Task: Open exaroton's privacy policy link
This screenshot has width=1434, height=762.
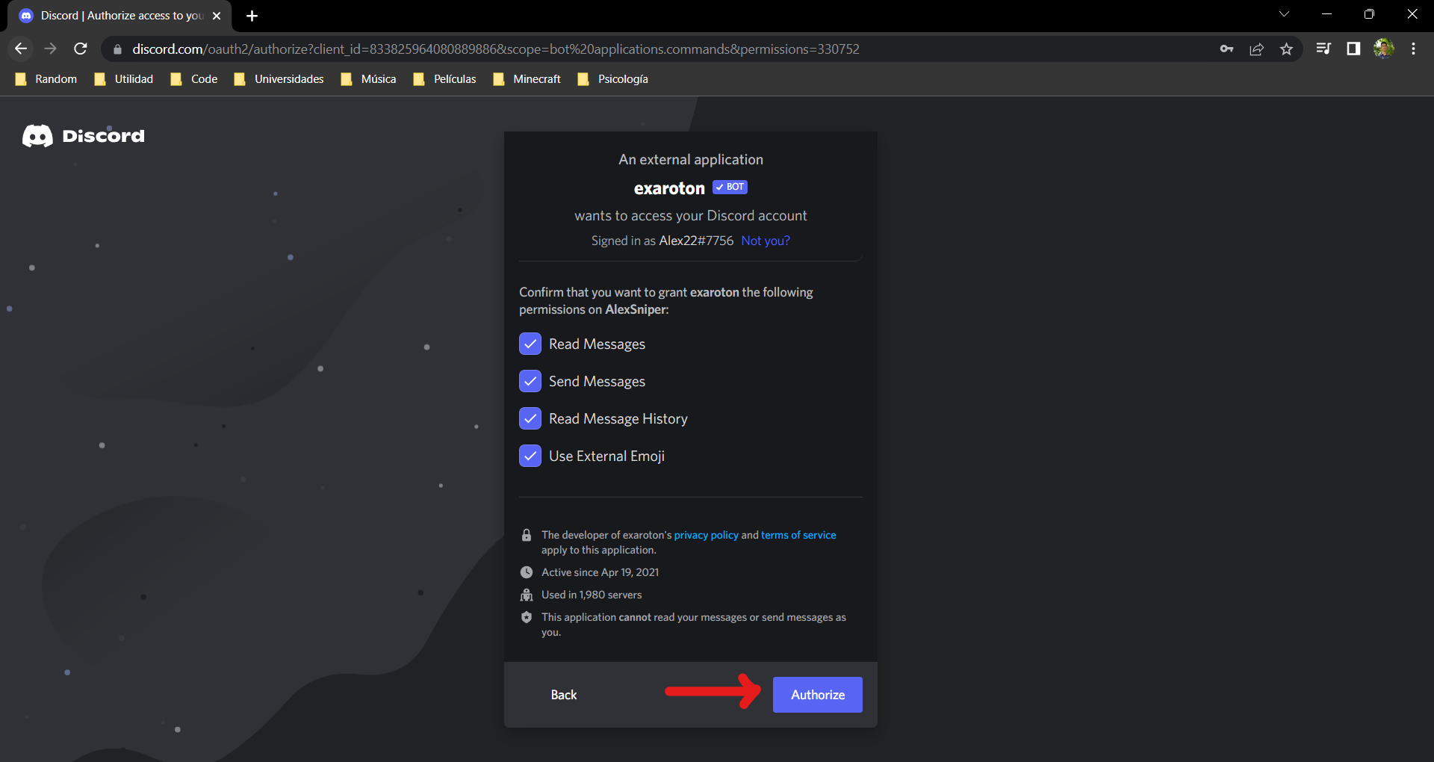Action: (706, 535)
